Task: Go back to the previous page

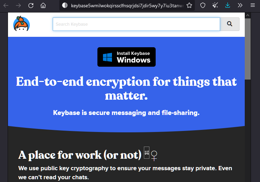Action: coord(6,6)
